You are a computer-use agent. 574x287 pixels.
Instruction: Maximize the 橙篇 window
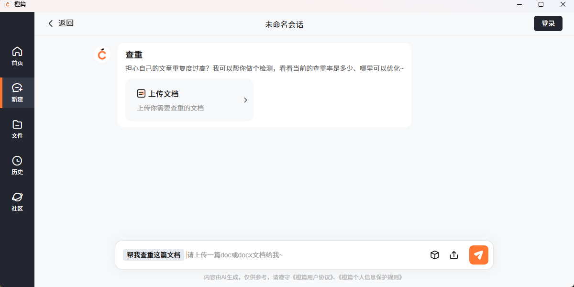(x=541, y=4)
